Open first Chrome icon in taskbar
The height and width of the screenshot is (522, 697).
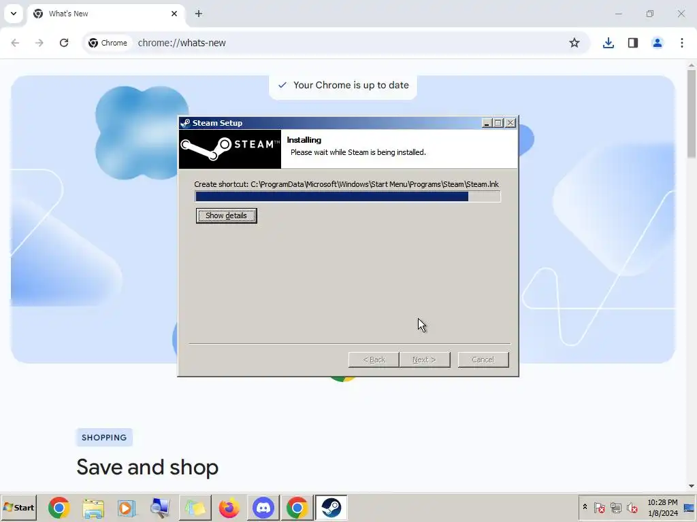[59, 507]
